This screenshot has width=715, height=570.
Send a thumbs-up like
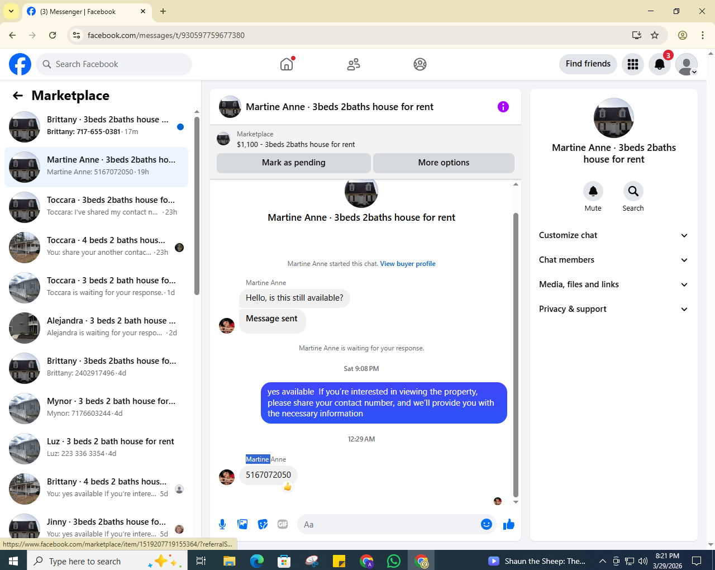point(509,524)
